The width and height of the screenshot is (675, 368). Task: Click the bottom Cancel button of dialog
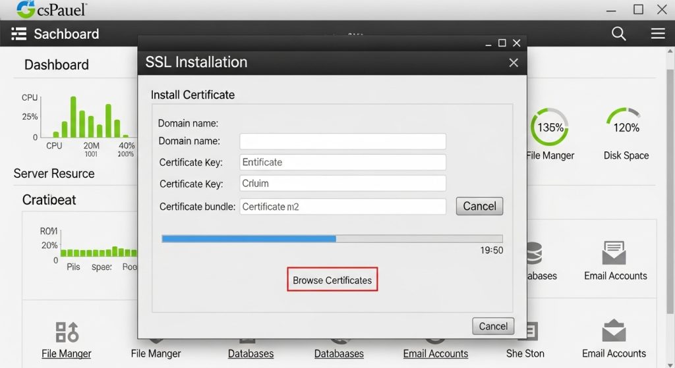coord(493,327)
